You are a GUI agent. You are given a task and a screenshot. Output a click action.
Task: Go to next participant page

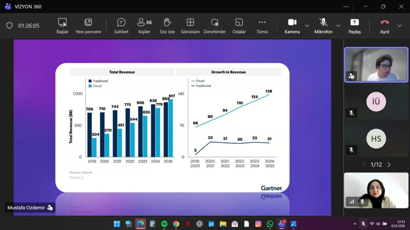389,164
